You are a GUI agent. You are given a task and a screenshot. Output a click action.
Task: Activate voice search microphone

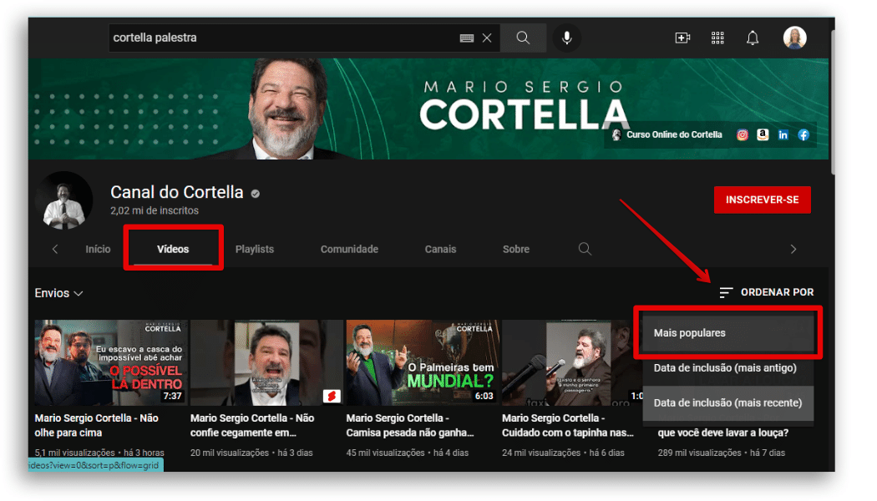pyautogui.click(x=566, y=38)
